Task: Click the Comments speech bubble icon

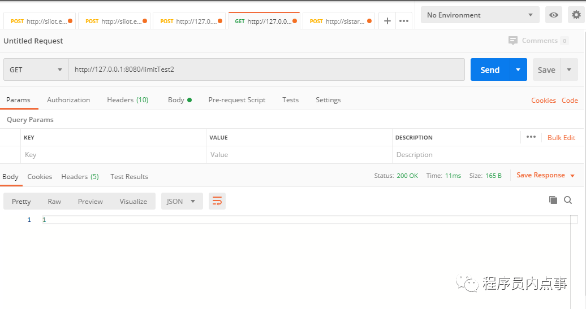Action: (513, 40)
